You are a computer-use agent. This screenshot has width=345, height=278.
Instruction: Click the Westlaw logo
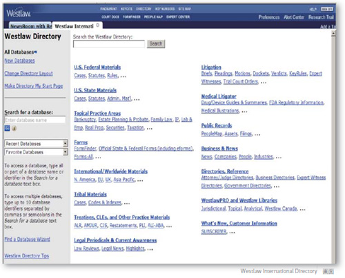click(19, 13)
